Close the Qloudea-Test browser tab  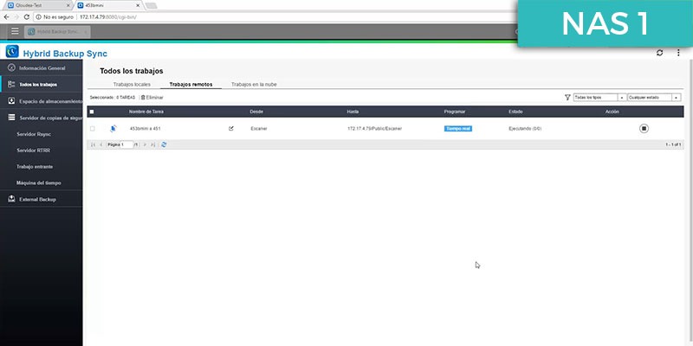pos(68,5)
